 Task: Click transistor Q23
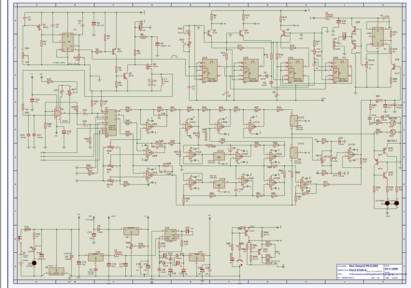tap(260, 252)
